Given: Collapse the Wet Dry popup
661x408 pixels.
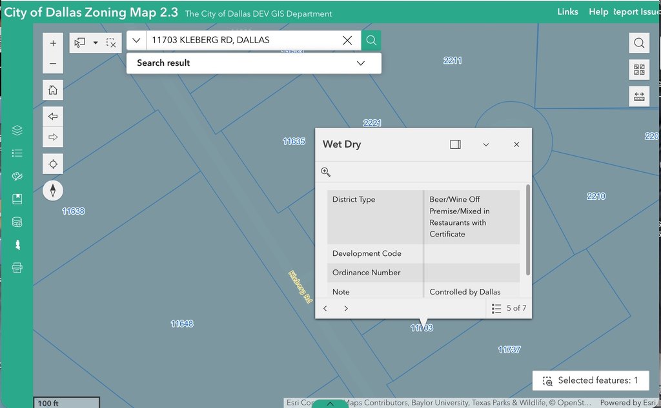Looking at the screenshot, I should point(486,144).
